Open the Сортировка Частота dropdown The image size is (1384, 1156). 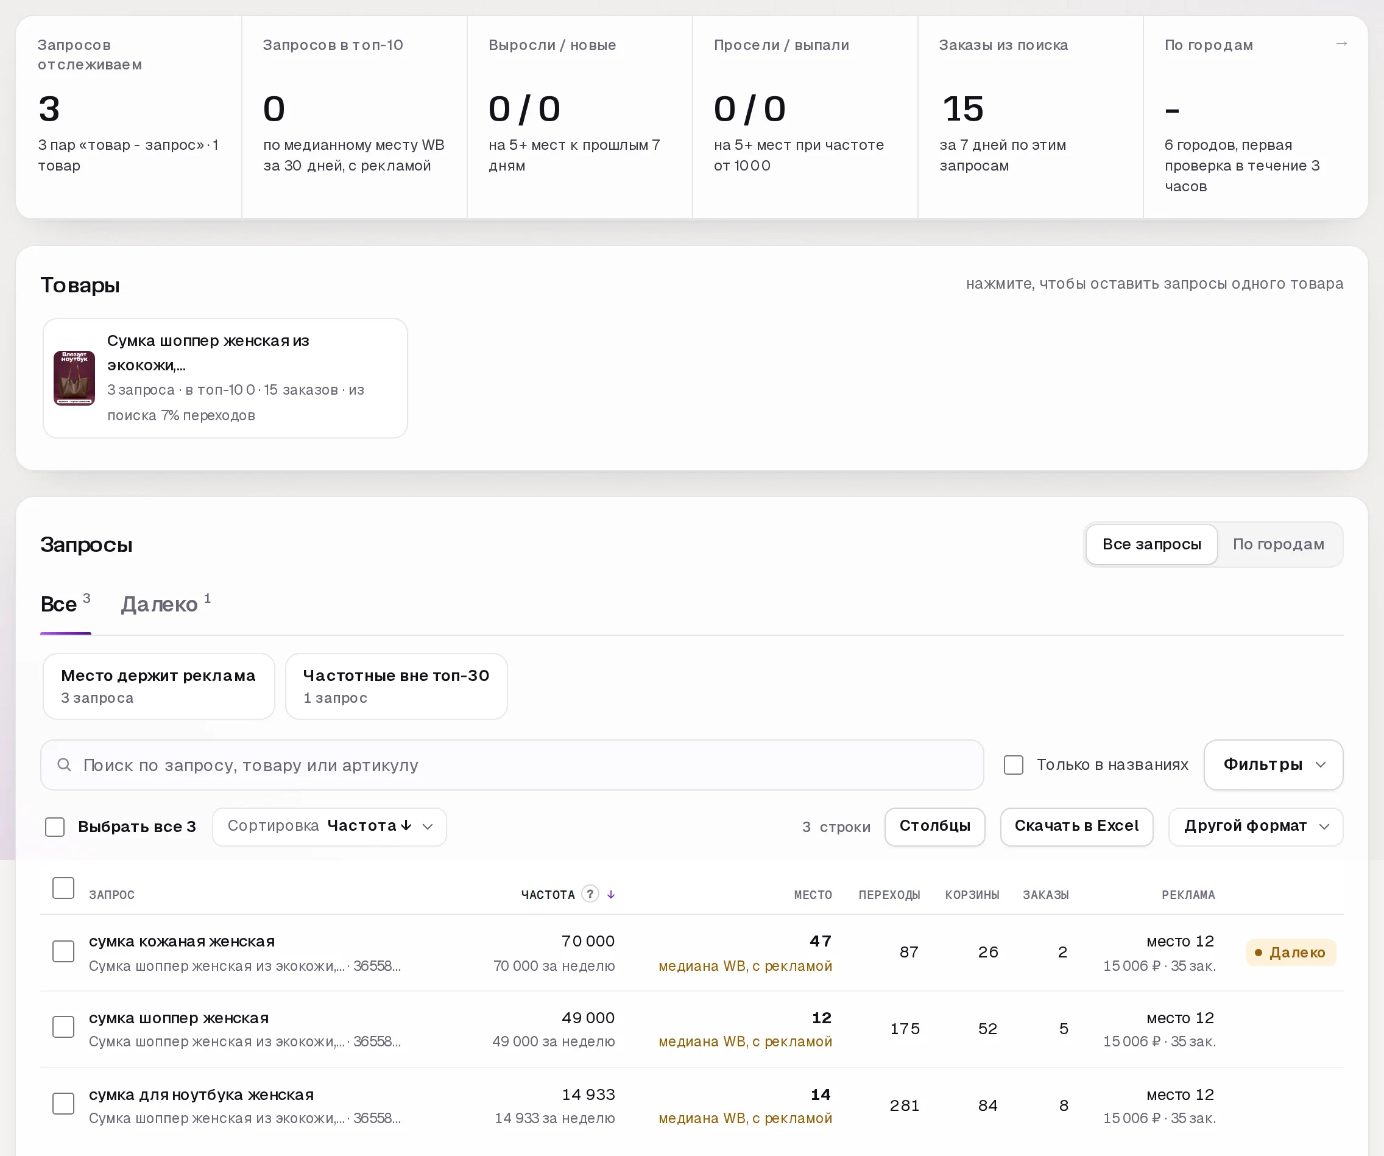330,826
